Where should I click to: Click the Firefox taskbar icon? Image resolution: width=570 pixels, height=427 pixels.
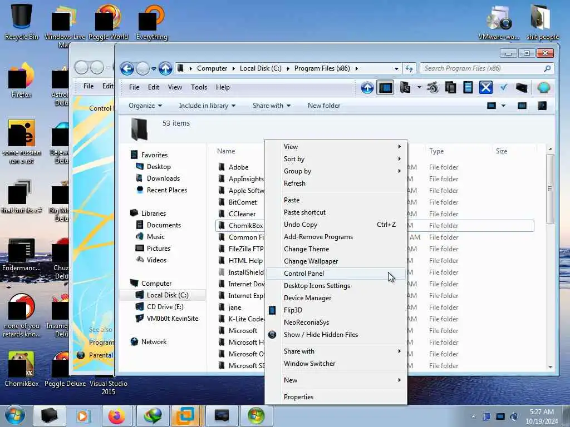(117, 416)
